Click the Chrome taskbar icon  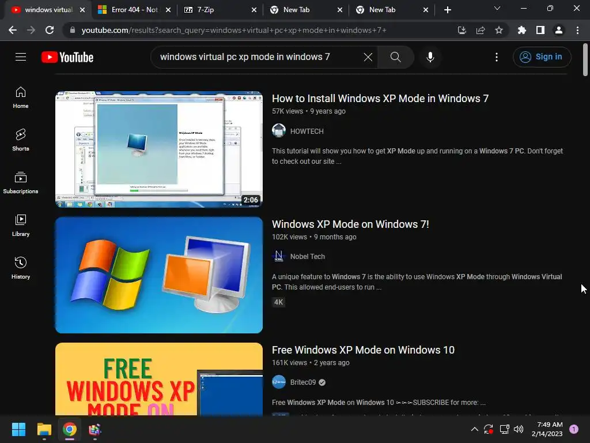tap(70, 429)
